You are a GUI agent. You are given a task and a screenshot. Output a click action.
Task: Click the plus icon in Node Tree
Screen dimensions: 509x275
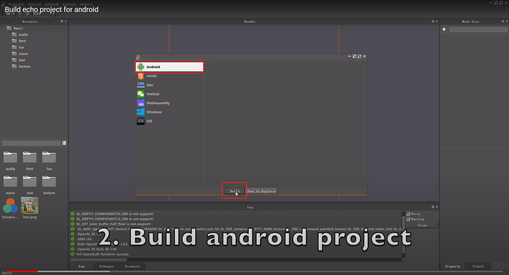[x=444, y=29]
